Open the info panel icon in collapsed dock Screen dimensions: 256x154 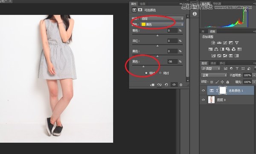coord(195,14)
